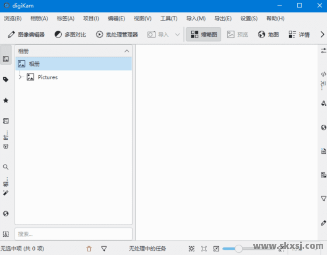Image resolution: width=327 pixels, height=255 pixels.
Task: Click the 搜索 search field under albums
Action: (74, 234)
